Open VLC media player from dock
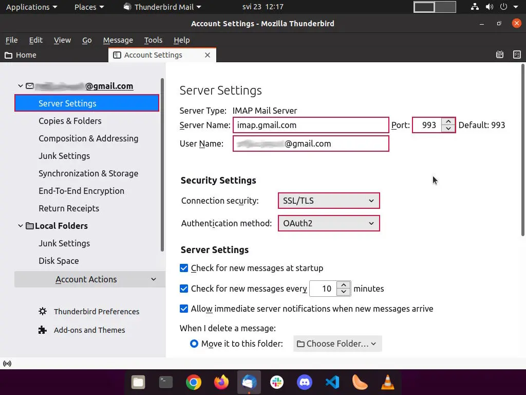The height and width of the screenshot is (395, 526). click(388, 382)
